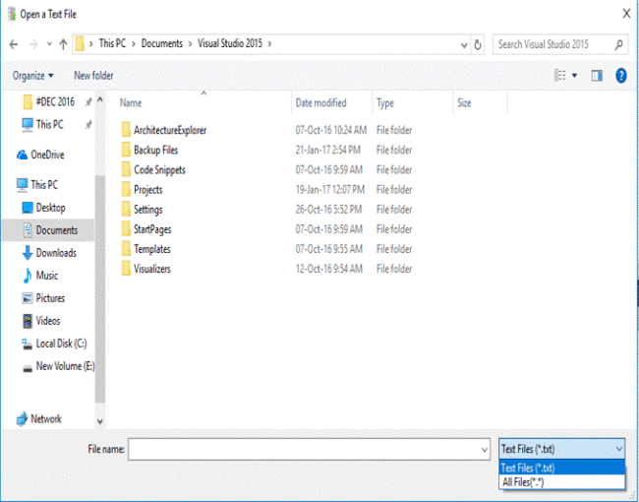Viewport: 639px width, 502px height.
Task: Select the Visualizers folder icon
Action: pos(126,269)
